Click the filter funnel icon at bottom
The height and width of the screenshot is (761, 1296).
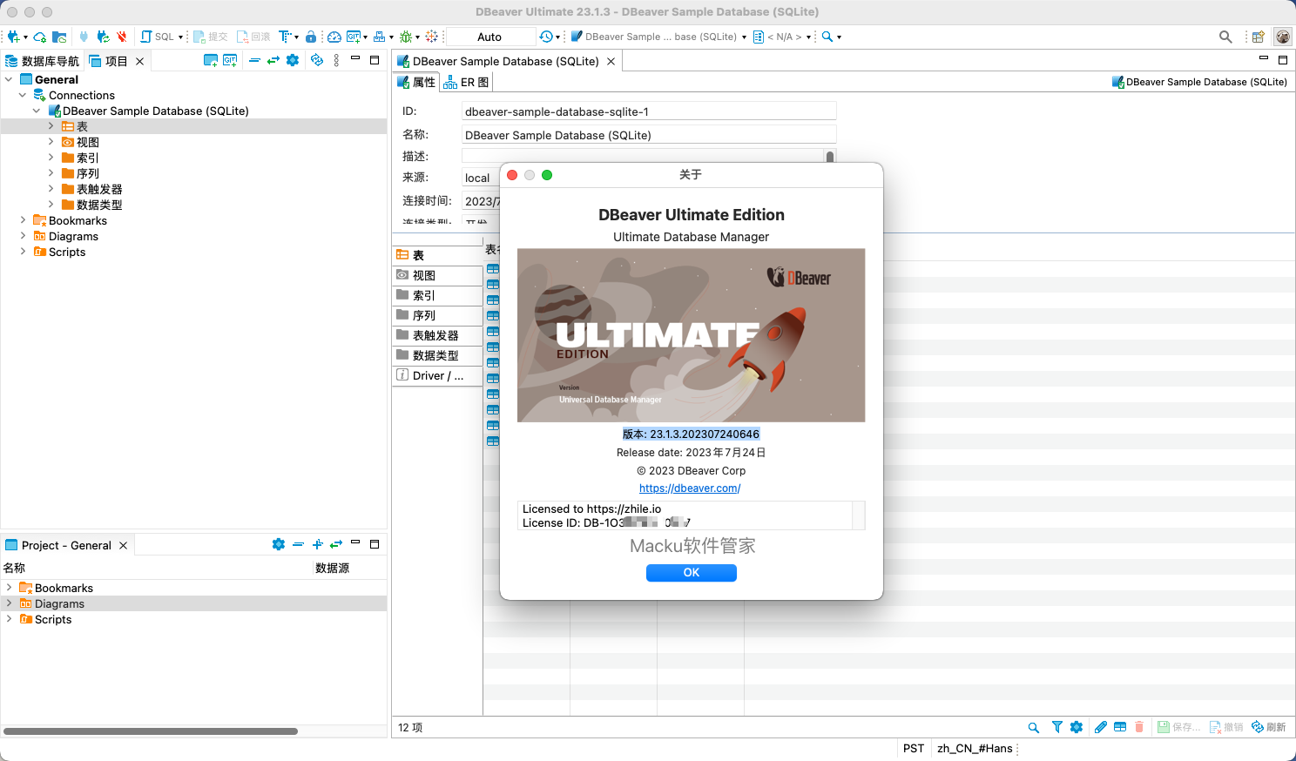[x=1056, y=727]
